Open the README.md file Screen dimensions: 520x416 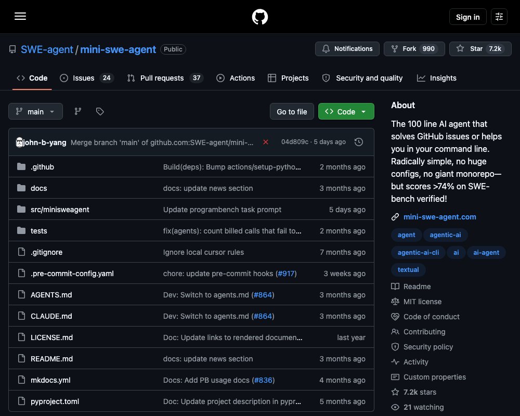tap(51, 359)
